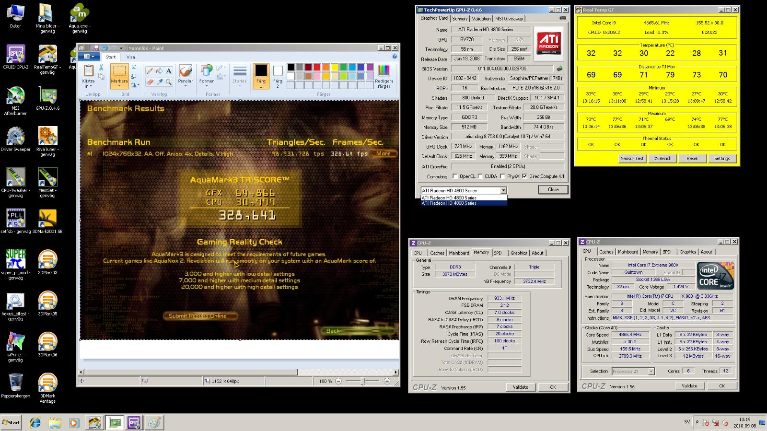This screenshot has height=431, width=767.
Task: Select the Text tool in Paint
Action: coord(169,71)
